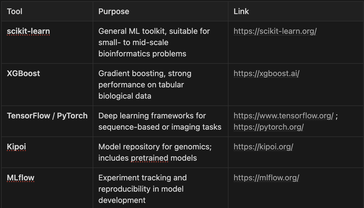Viewport: 364px width, 208px height.
Task: Open the scikit-learn.org link
Action: (x=275, y=31)
